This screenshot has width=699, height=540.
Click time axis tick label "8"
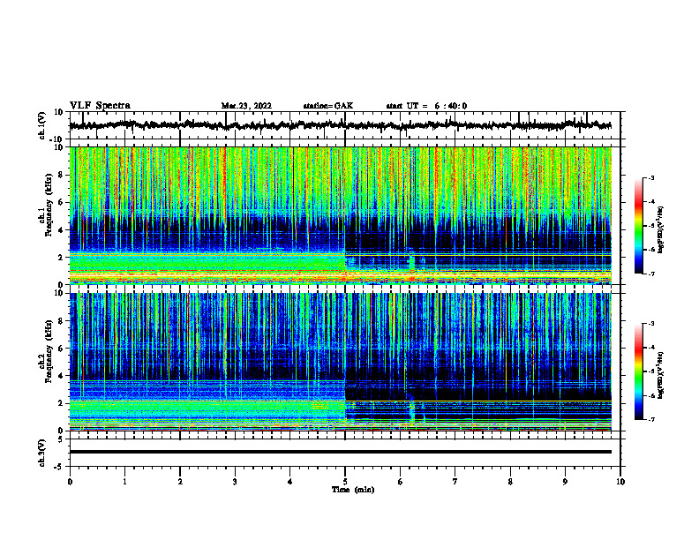510,482
